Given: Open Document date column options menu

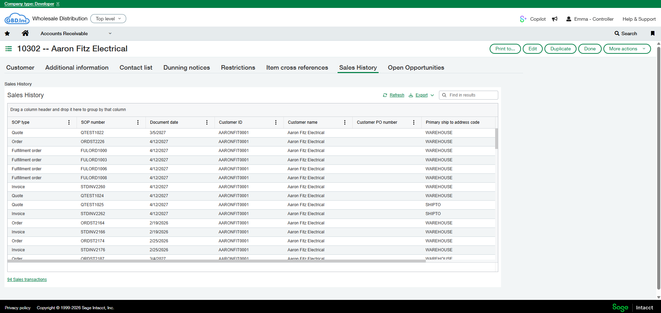Looking at the screenshot, I should coord(207,122).
